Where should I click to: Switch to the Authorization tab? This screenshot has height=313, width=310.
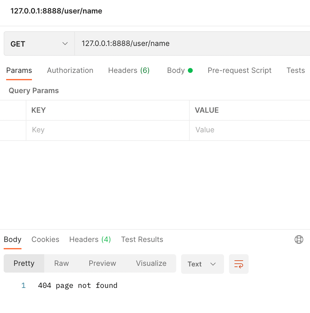click(x=70, y=70)
